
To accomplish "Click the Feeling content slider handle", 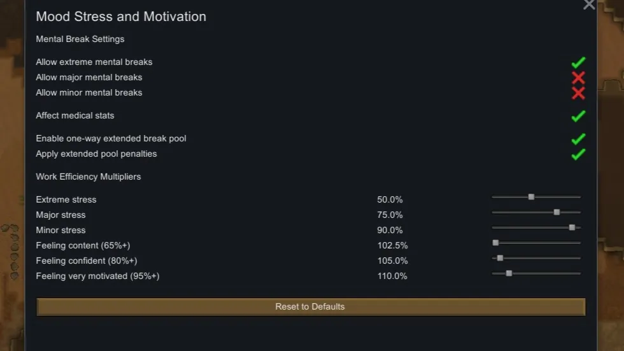I will (x=495, y=243).
